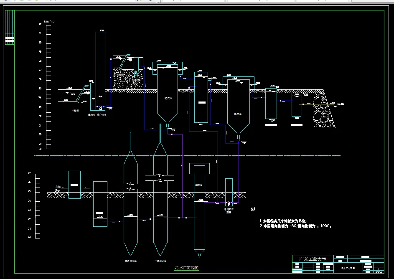Click the '初沉池' label inside the tank
Screen dimensions: 394x279
tap(168, 98)
